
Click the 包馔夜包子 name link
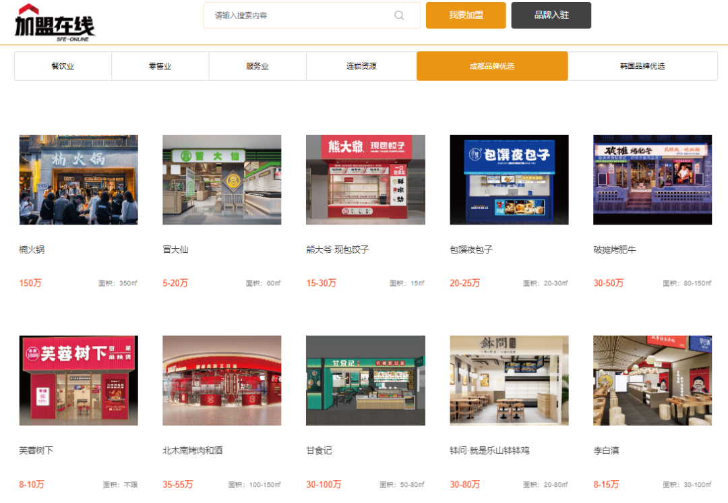coord(471,249)
